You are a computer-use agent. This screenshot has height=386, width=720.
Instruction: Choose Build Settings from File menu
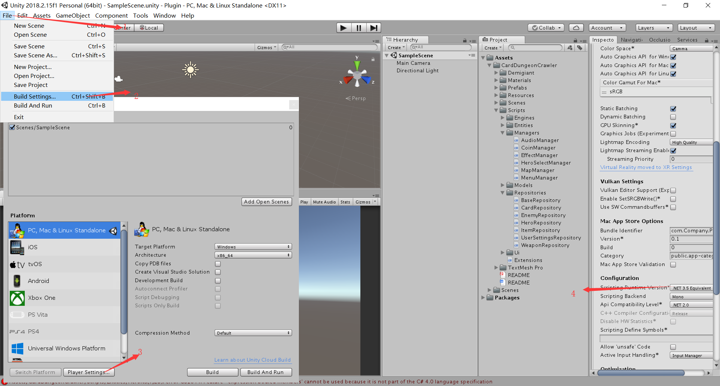(x=35, y=96)
